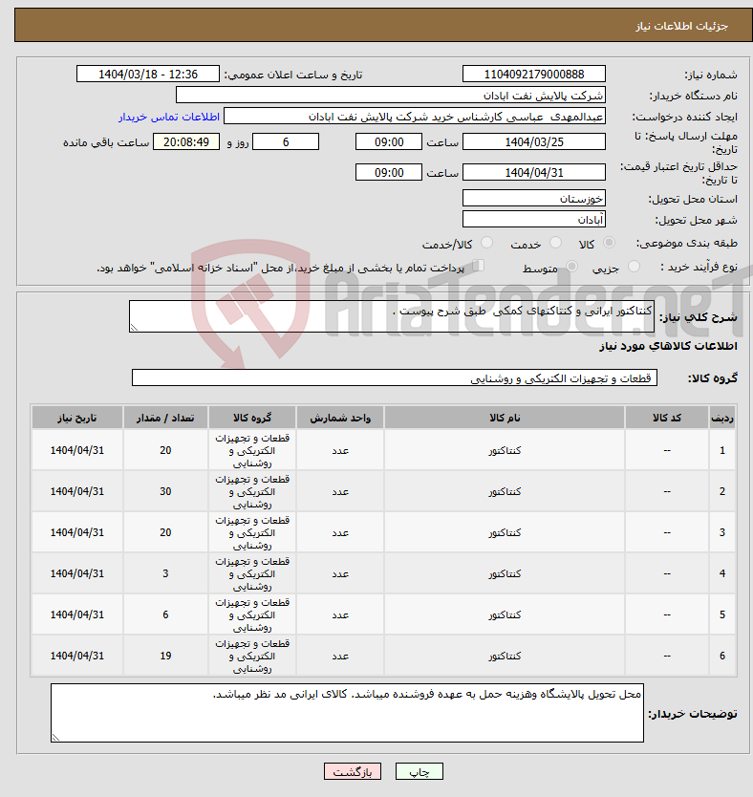Click the price validity date 1404/04/31 field
This screenshot has height=797, width=753.
coord(534,172)
